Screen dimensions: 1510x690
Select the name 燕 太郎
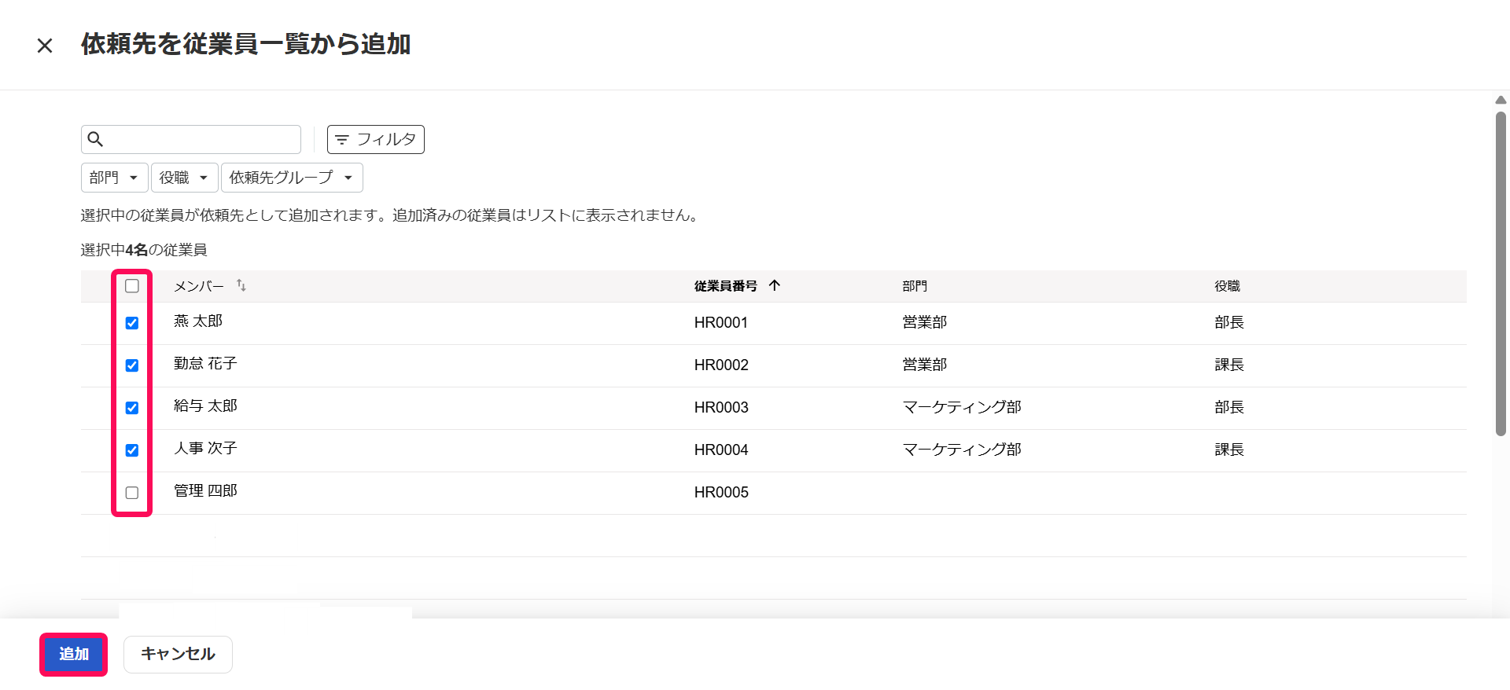click(x=198, y=321)
